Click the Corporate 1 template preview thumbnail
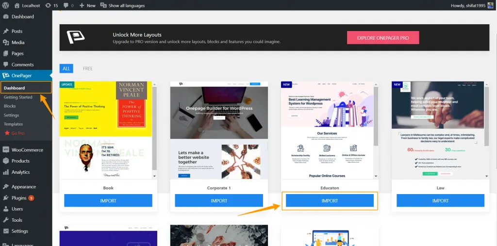This screenshot has width=497, height=246. [219, 131]
